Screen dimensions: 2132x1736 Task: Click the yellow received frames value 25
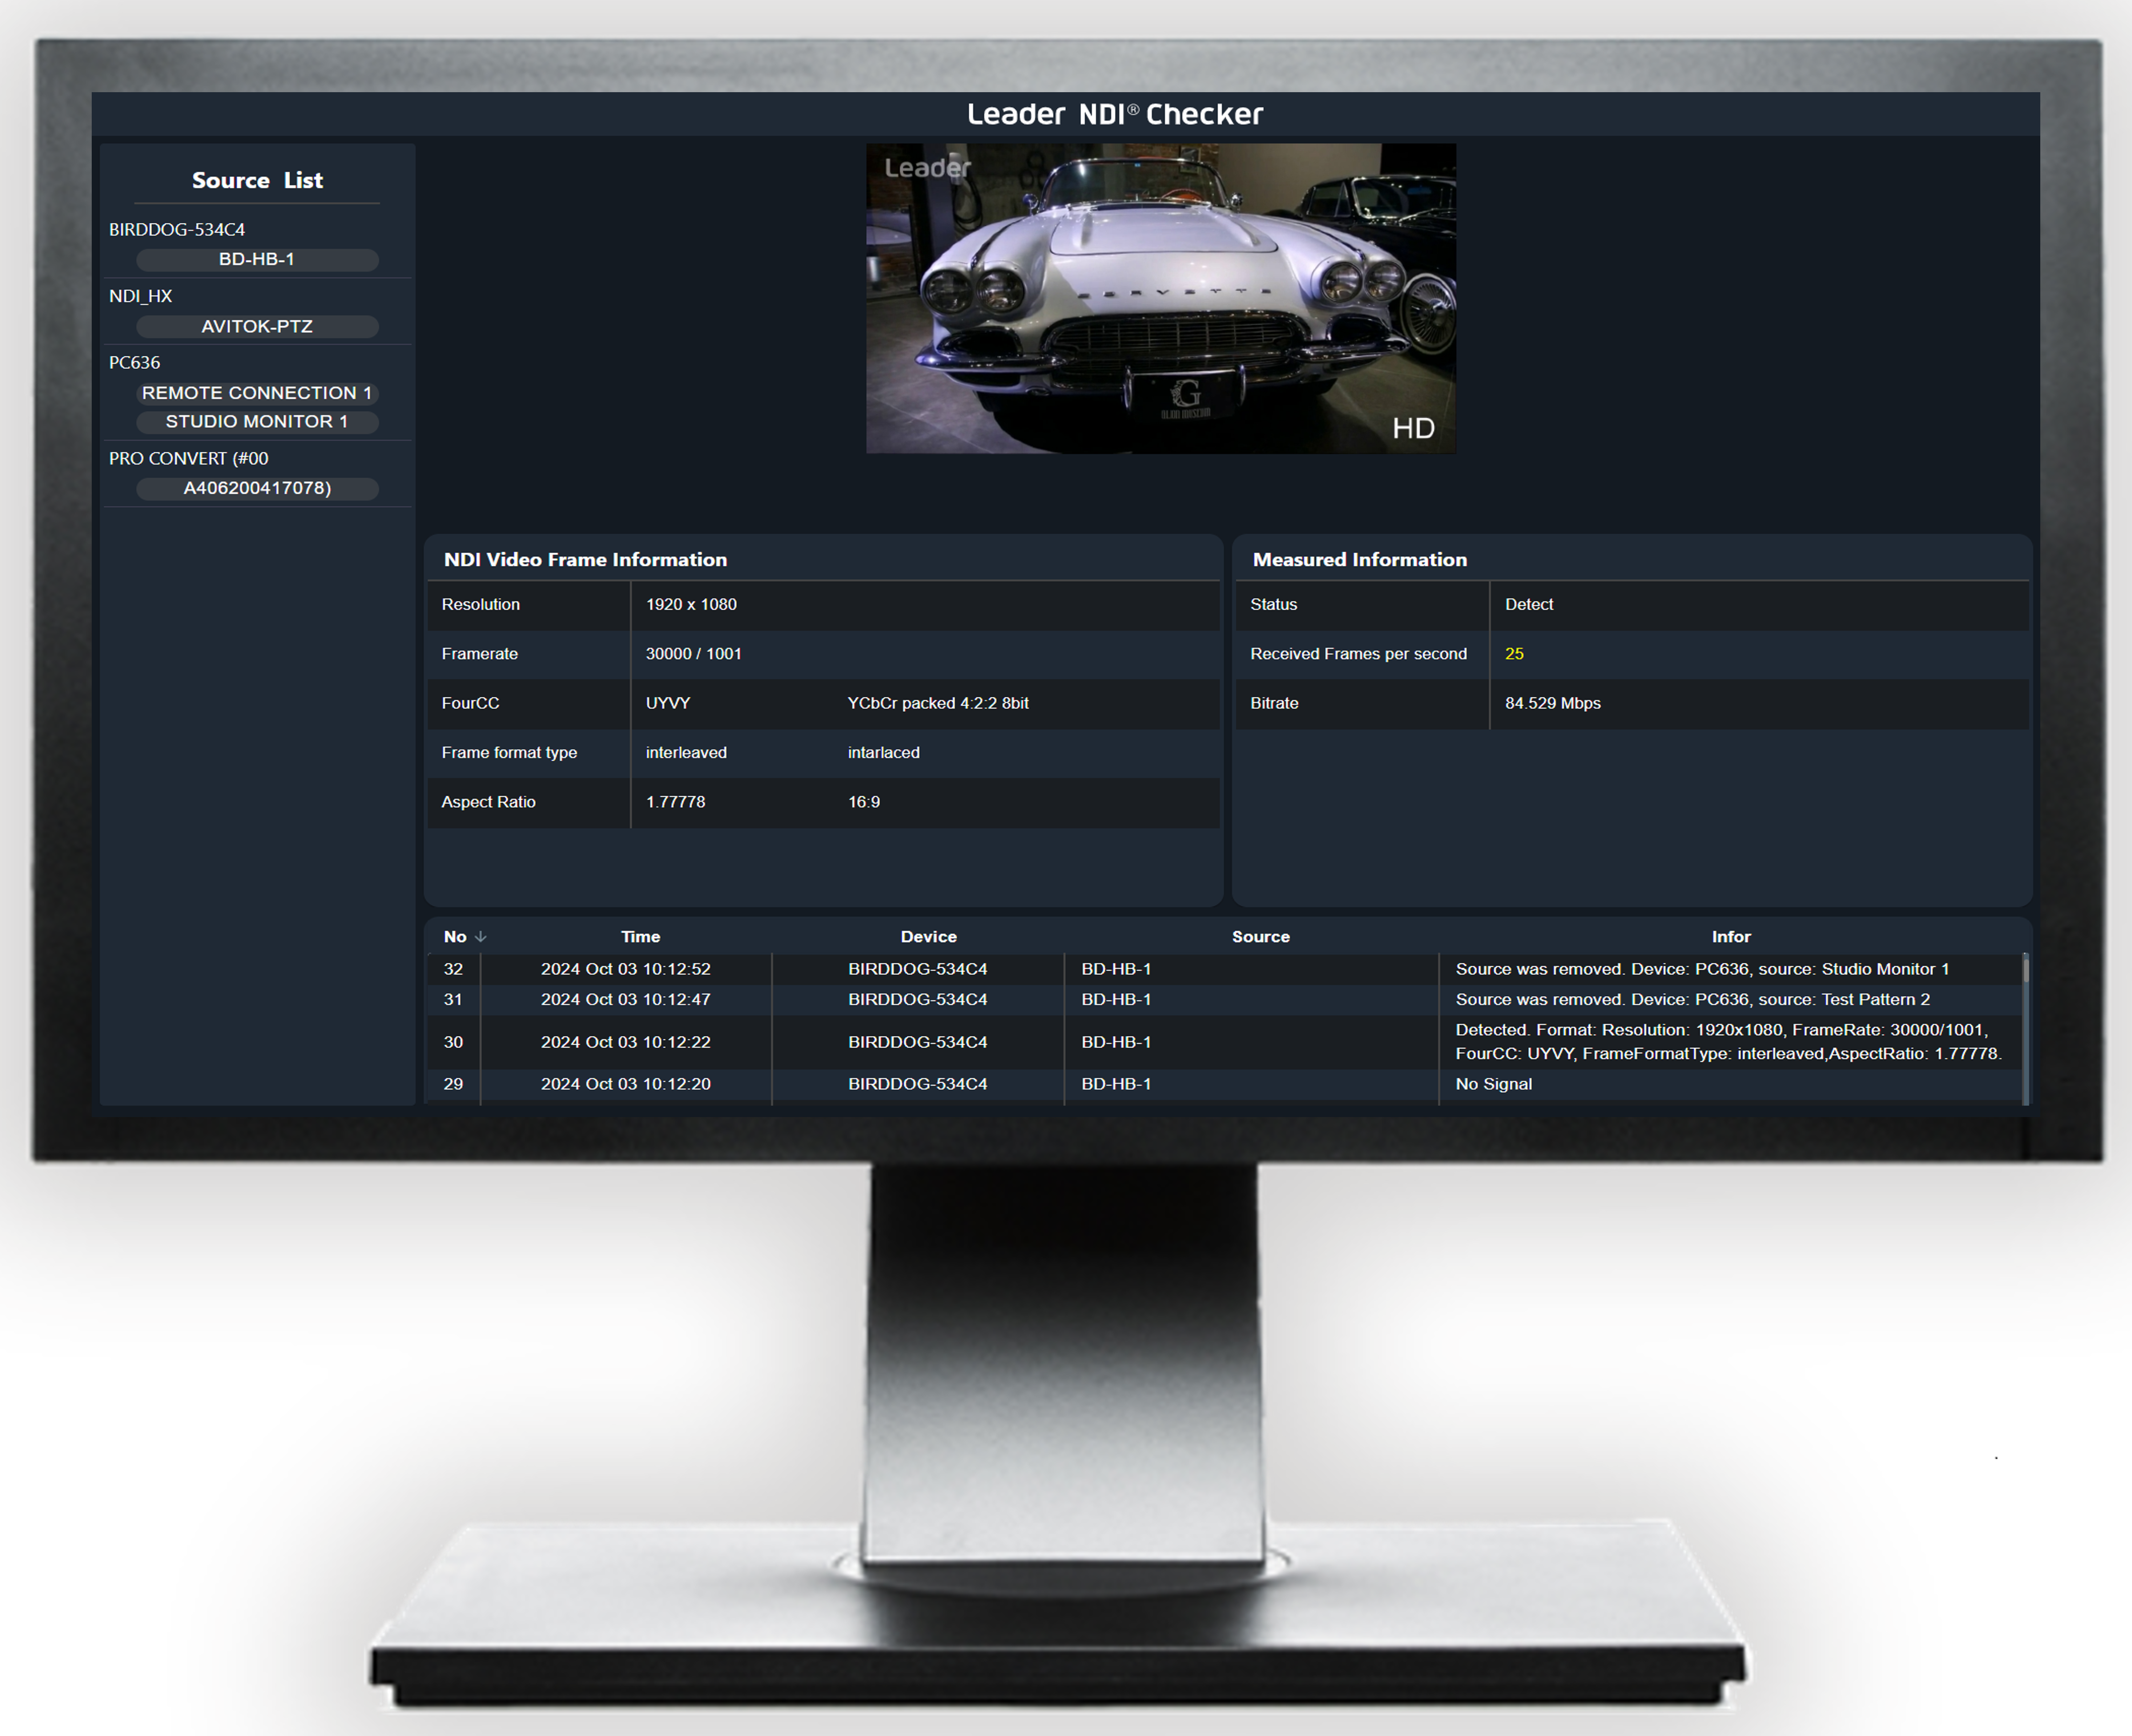pos(1514,654)
